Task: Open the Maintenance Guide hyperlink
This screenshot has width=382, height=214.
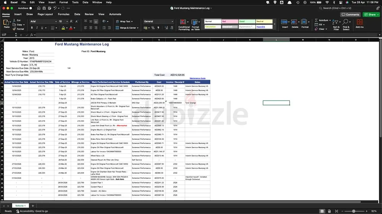Action: pos(197,78)
